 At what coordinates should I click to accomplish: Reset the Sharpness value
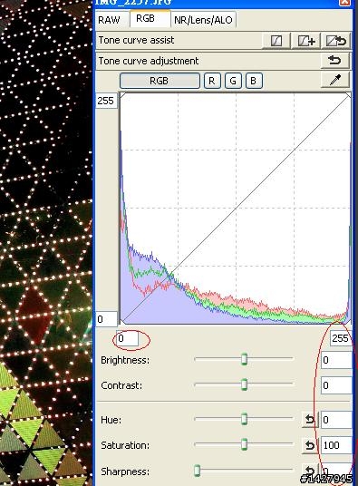pyautogui.click(x=310, y=471)
